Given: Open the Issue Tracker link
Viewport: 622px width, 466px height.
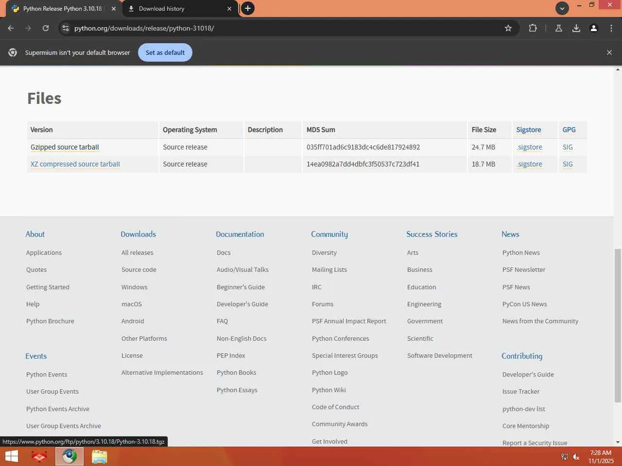Looking at the screenshot, I should point(521,391).
